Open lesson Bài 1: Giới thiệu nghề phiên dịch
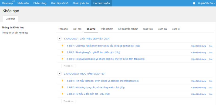 pos(103,46)
